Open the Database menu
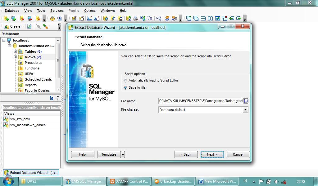This screenshot has height=186, width=318. coord(12,11)
